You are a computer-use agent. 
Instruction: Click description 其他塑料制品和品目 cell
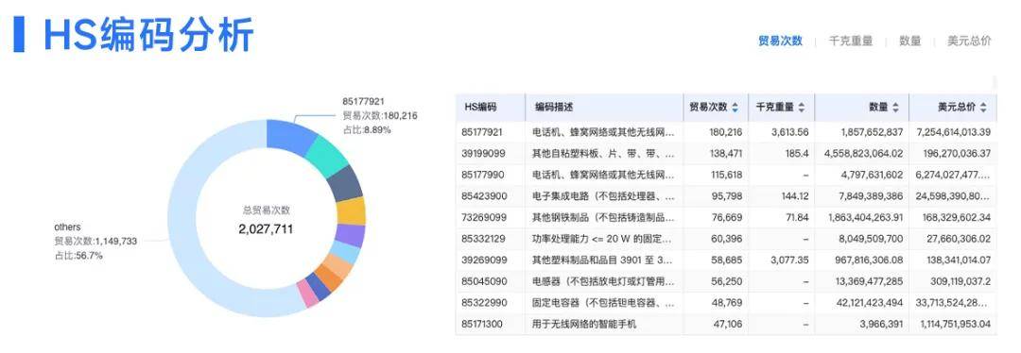click(603, 261)
